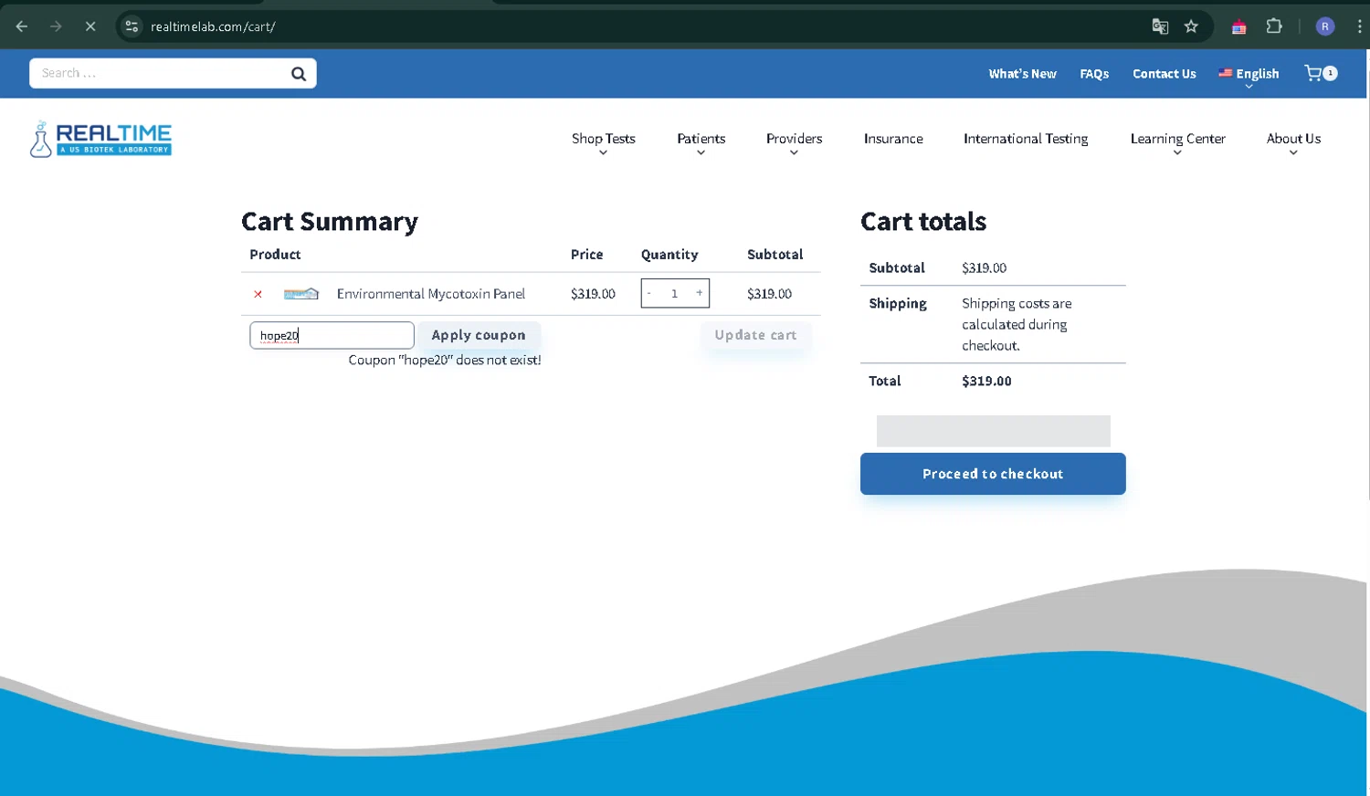
Task: Click the bold Total $319.00 amount
Action: [x=986, y=382]
